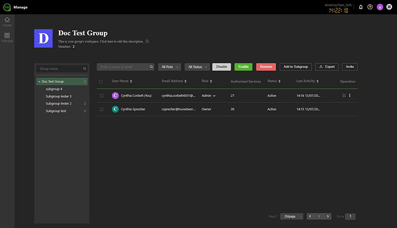Screen dimensions: 397x228
Task: Click csprecher email address cell
Action: click(x=178, y=109)
